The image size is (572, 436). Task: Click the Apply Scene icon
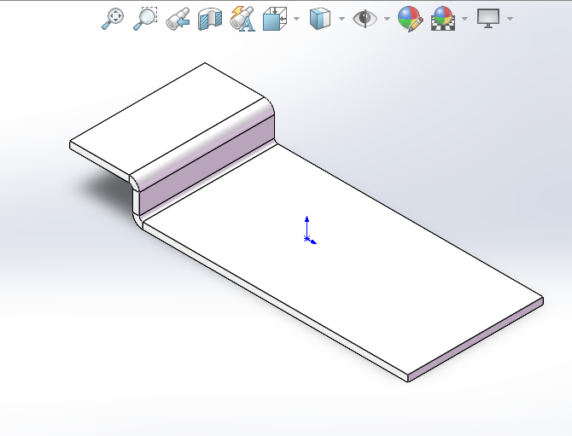(443, 19)
